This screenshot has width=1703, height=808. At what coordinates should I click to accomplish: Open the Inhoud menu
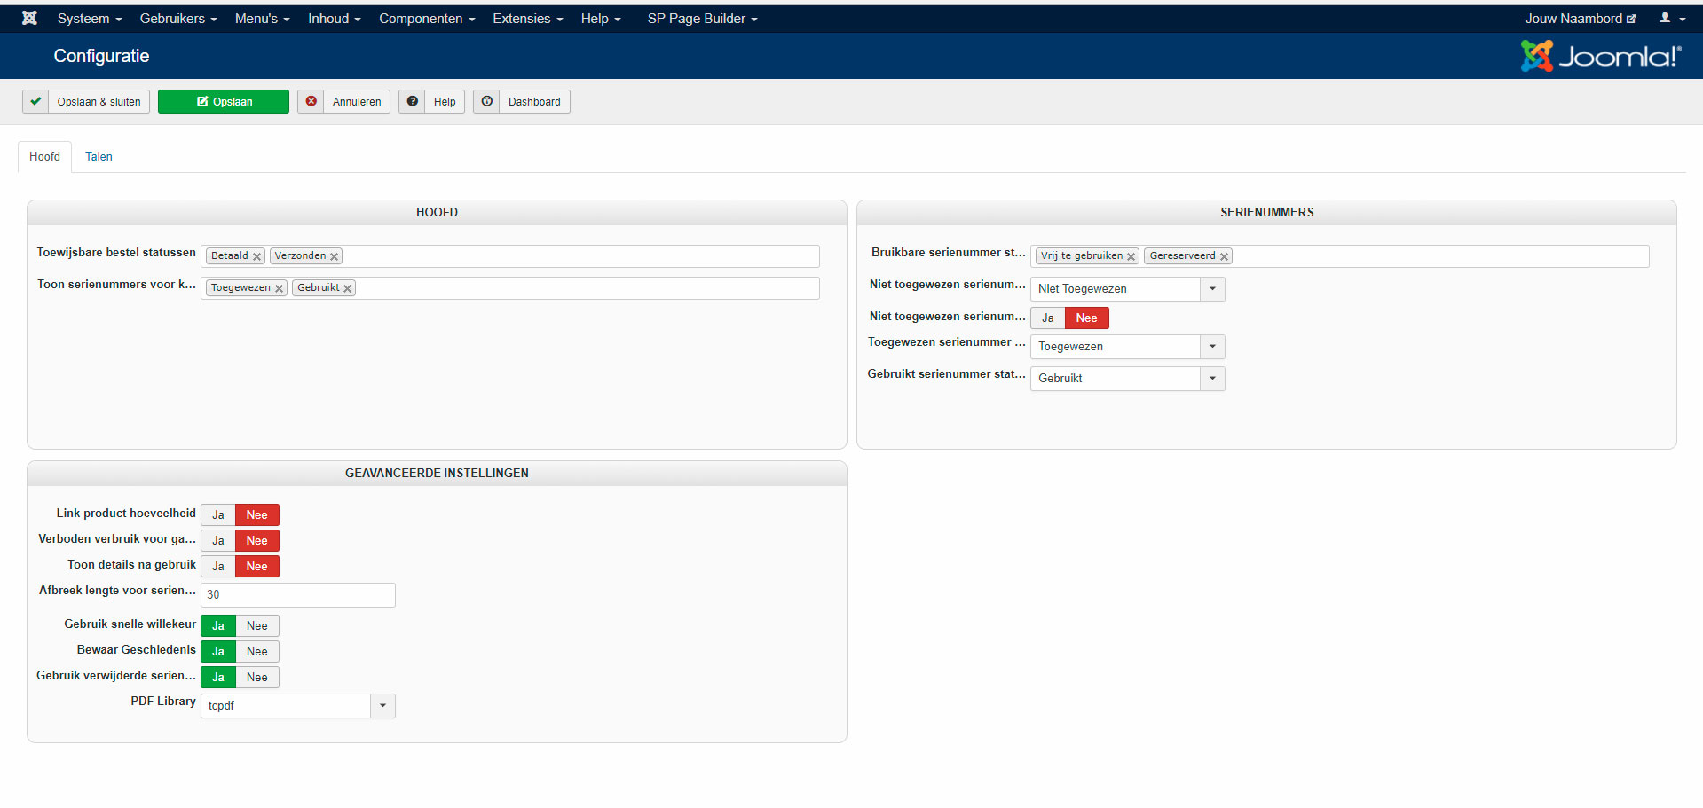point(335,19)
